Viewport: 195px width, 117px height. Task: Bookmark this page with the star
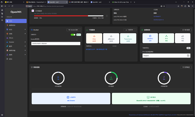[x=164, y=6]
